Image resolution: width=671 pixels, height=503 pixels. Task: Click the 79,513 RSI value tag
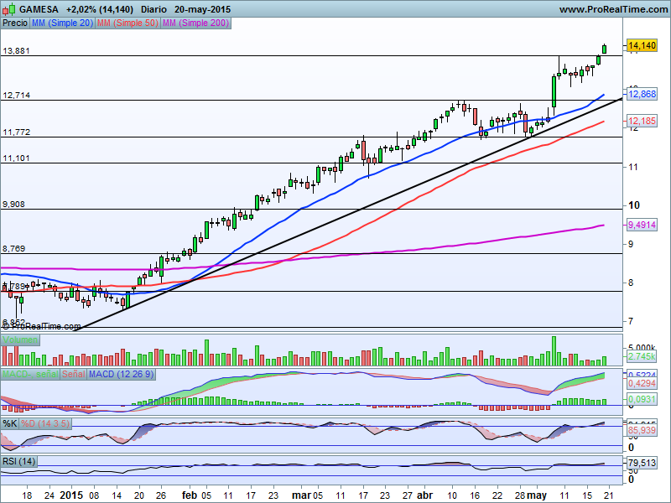[642, 461]
